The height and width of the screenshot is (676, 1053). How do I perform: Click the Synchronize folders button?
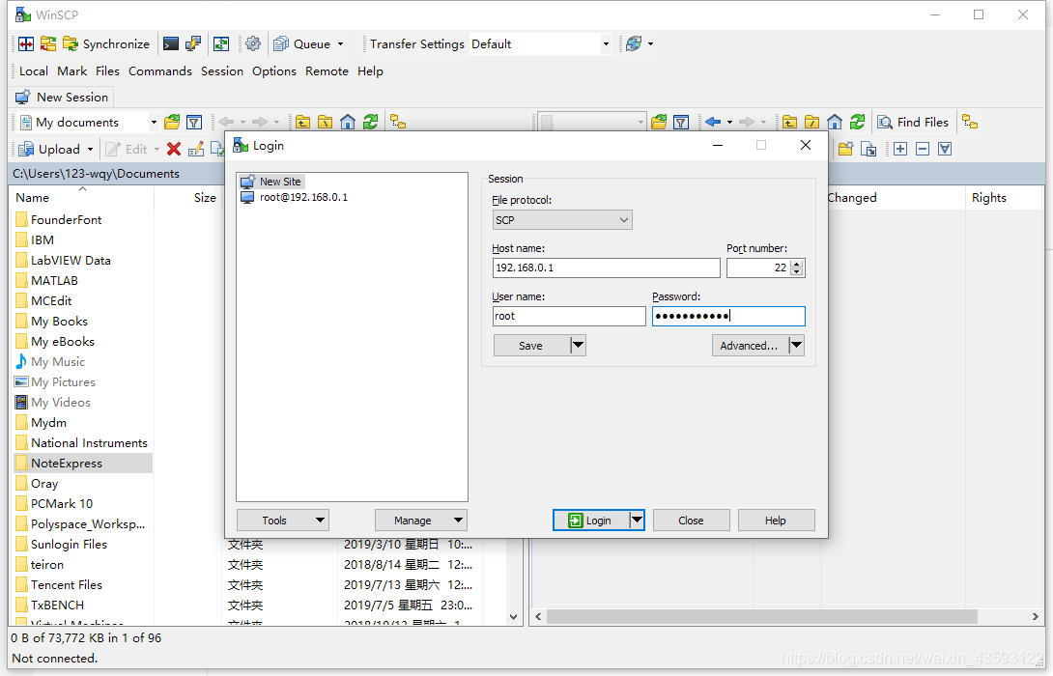[106, 44]
